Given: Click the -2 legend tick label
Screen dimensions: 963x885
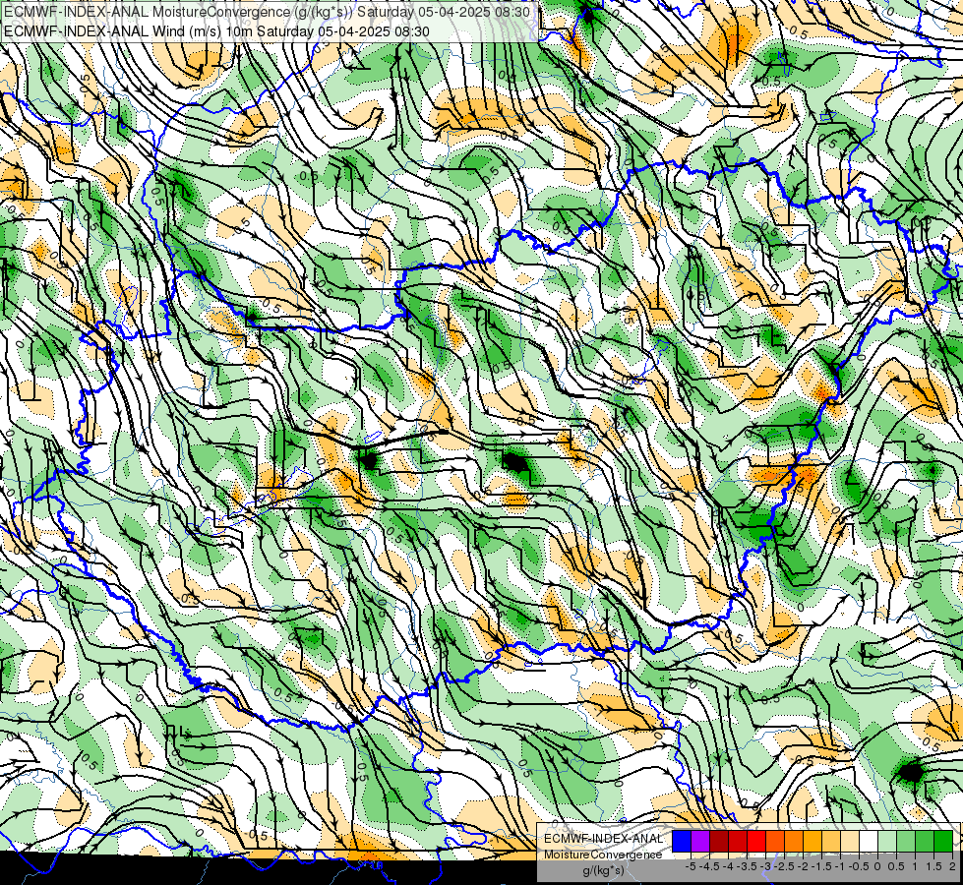Looking at the screenshot, I should (x=804, y=866).
